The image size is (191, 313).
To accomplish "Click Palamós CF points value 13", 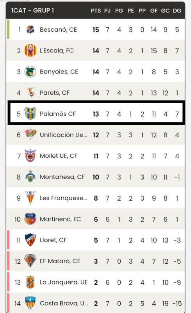I will pos(96,114).
